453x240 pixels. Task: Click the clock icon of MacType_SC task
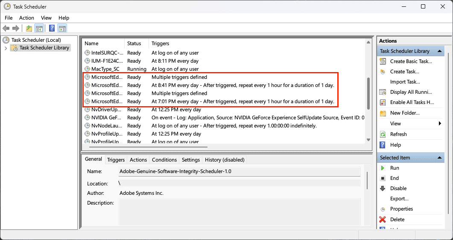click(x=87, y=69)
